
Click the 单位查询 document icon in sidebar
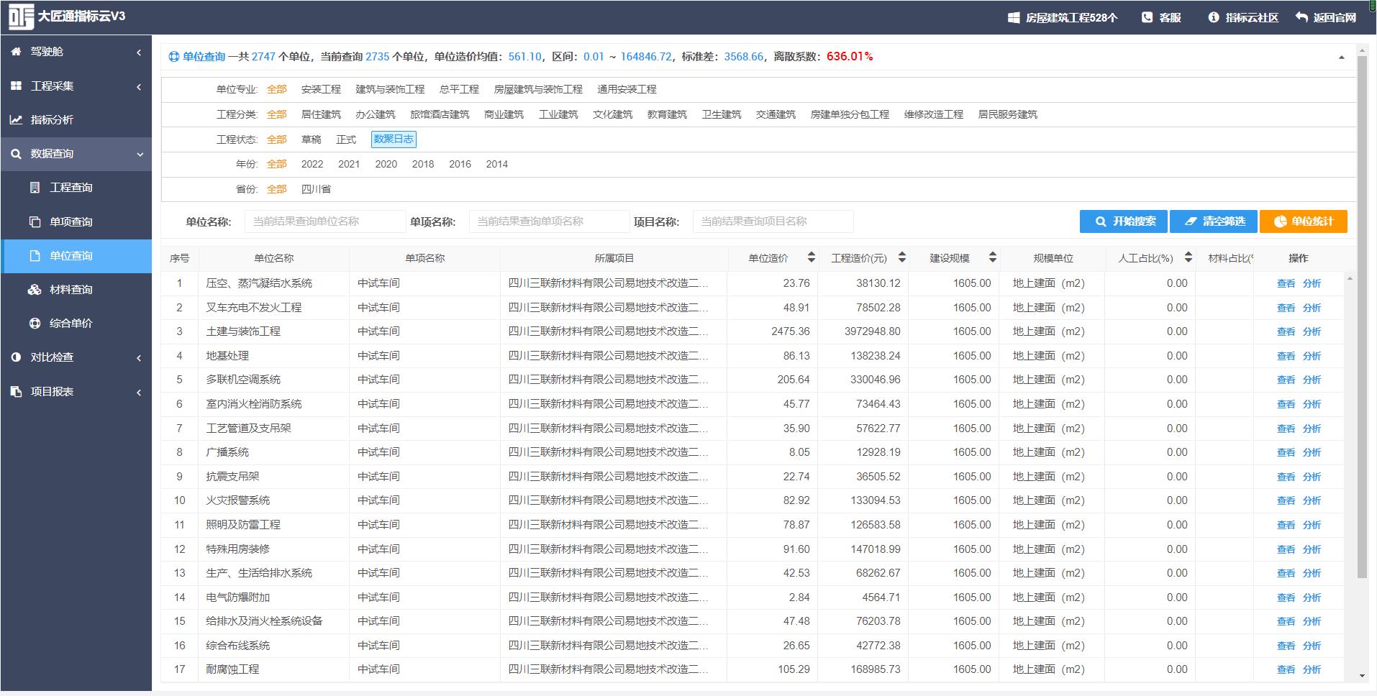(x=35, y=256)
